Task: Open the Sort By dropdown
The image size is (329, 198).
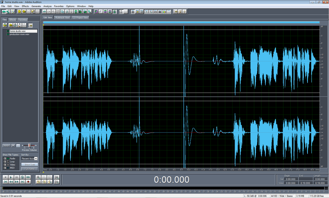Action: pos(36,159)
